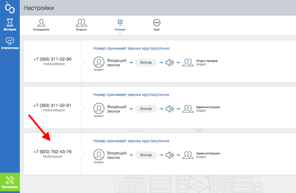This screenshot has height=193, width=296.
Task: Select the Номера tab
Action: [120, 25]
